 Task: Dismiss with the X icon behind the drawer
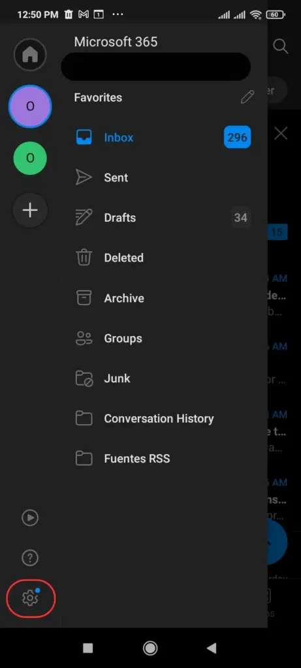tap(281, 134)
